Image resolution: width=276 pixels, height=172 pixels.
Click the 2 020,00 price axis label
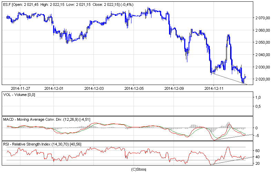(x=263, y=79)
